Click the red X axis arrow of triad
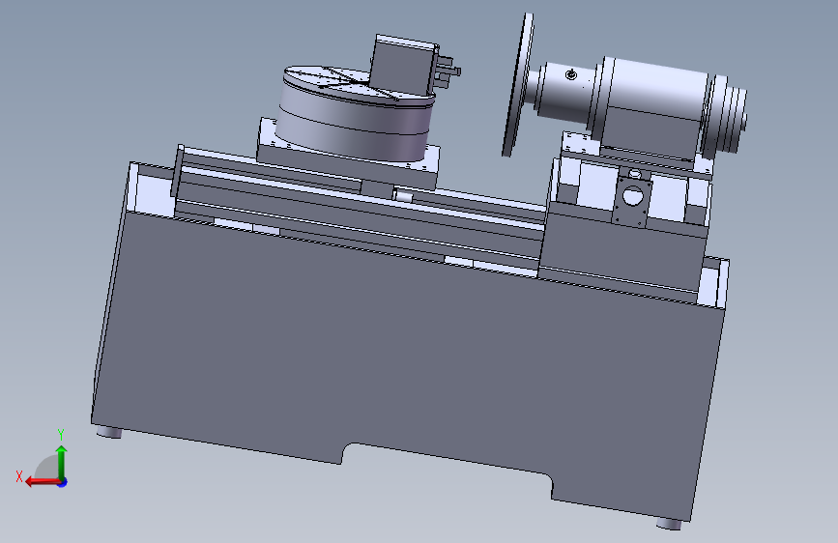 [x=42, y=482]
